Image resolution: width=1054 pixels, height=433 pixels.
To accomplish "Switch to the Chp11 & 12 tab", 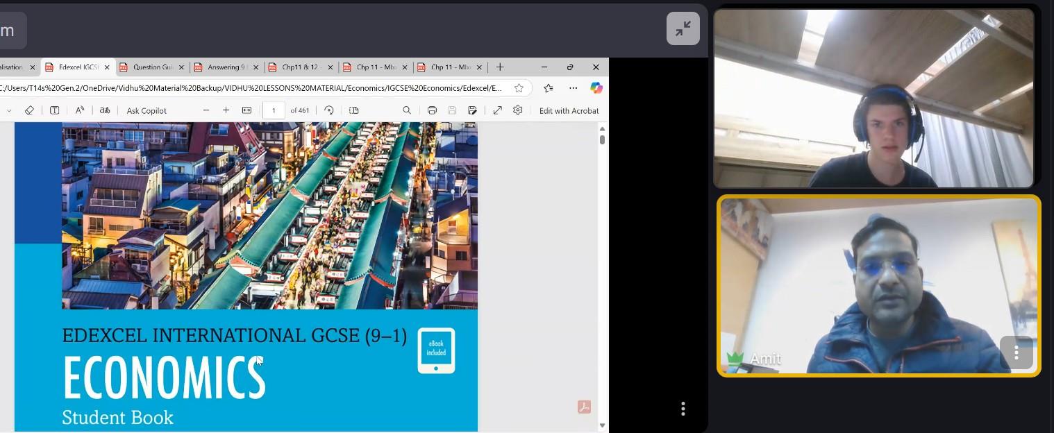I will coord(300,67).
